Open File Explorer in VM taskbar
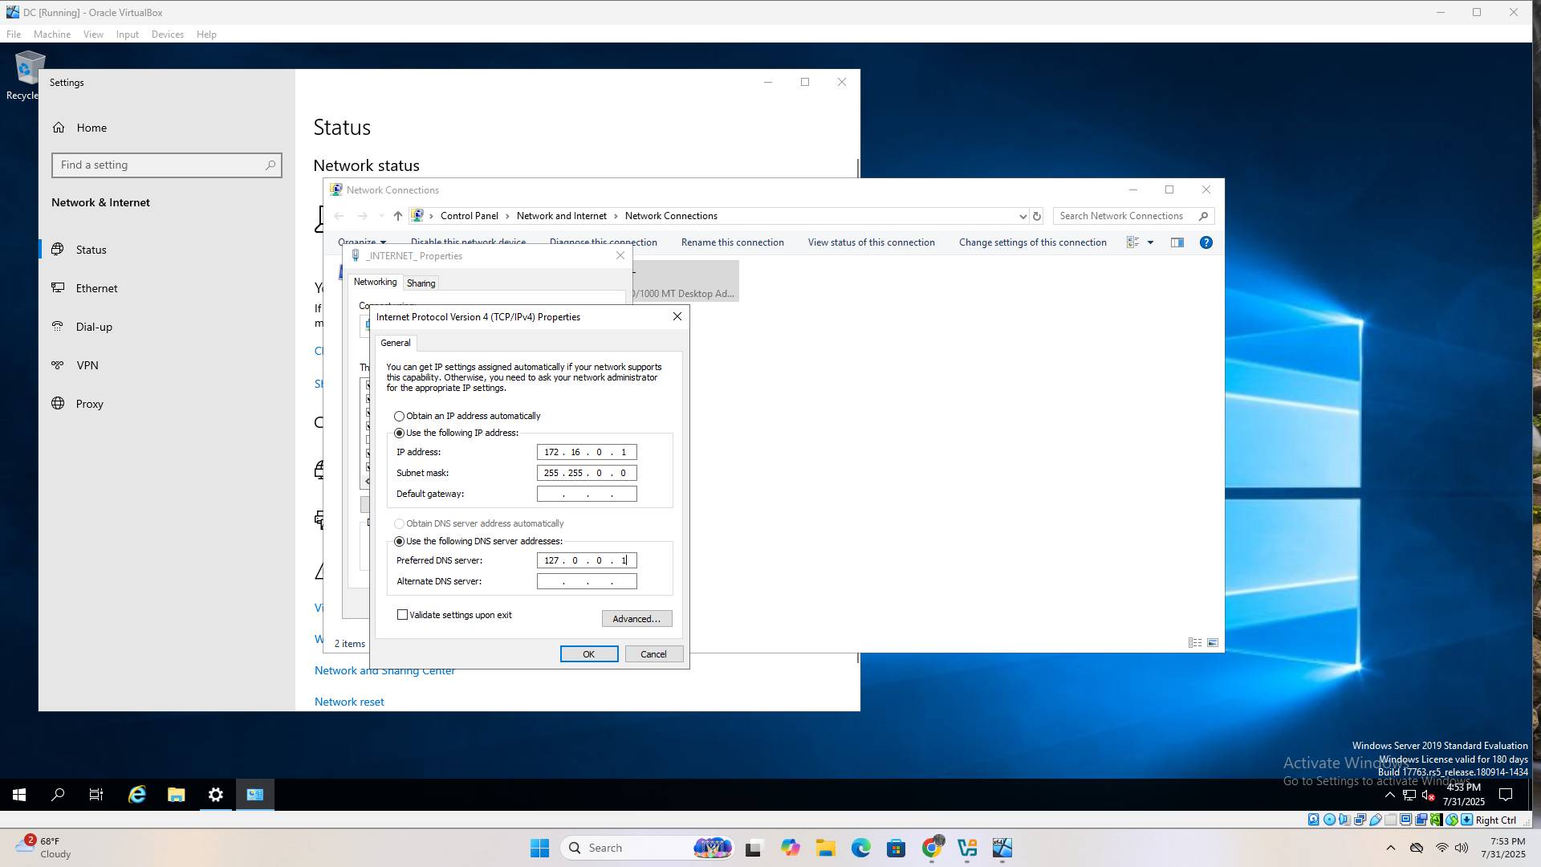The height and width of the screenshot is (867, 1541). point(176,795)
